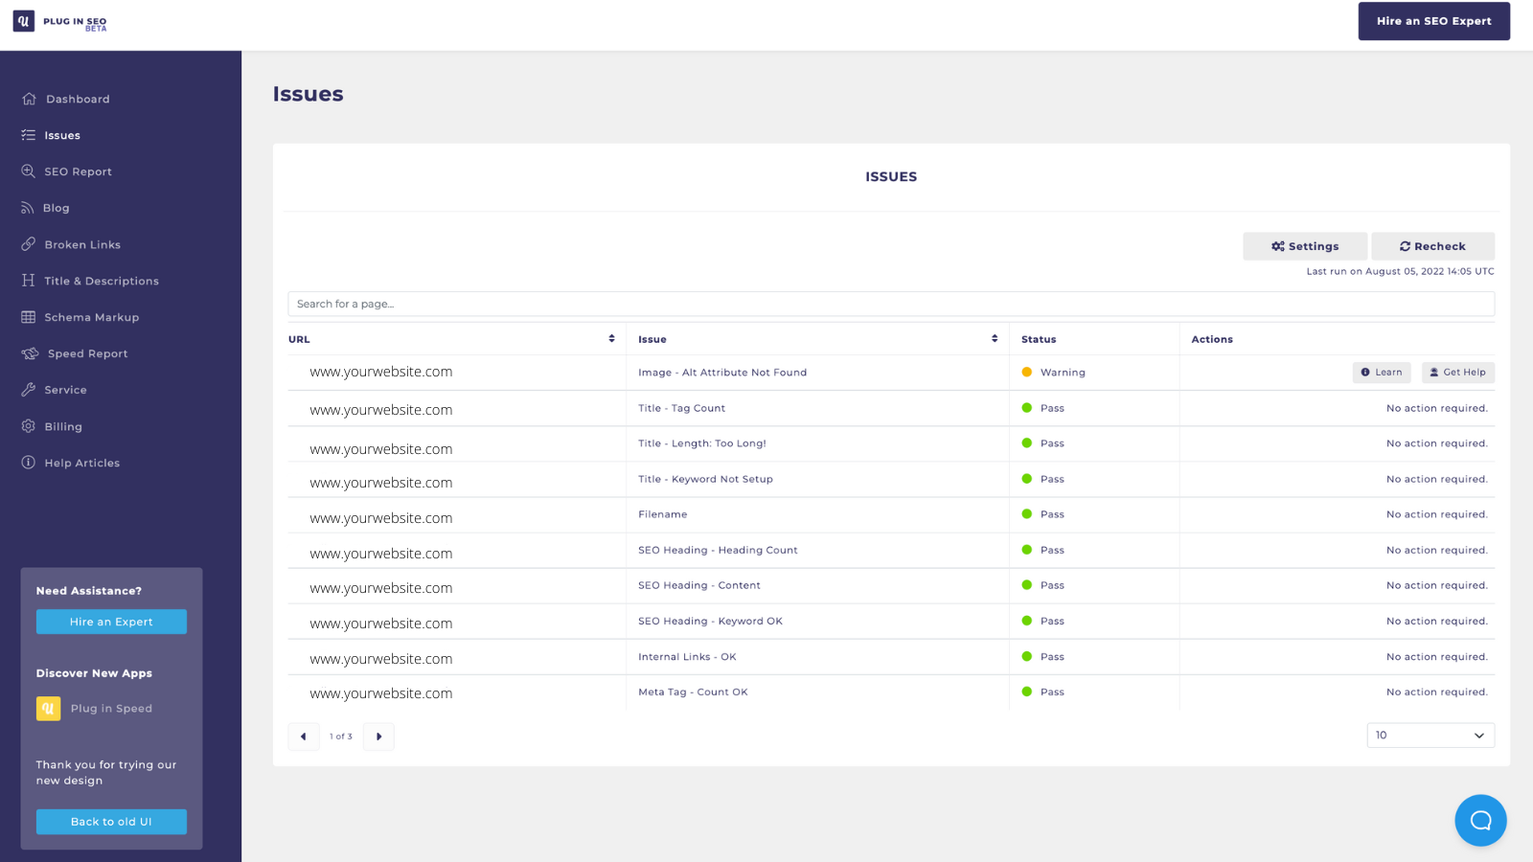The image size is (1533, 862).
Task: Switch to the Billing section
Action: pos(61,426)
